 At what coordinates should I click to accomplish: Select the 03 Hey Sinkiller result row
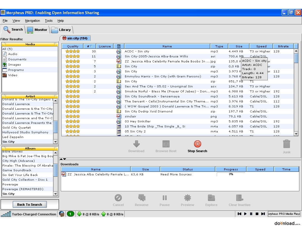coord(178,121)
